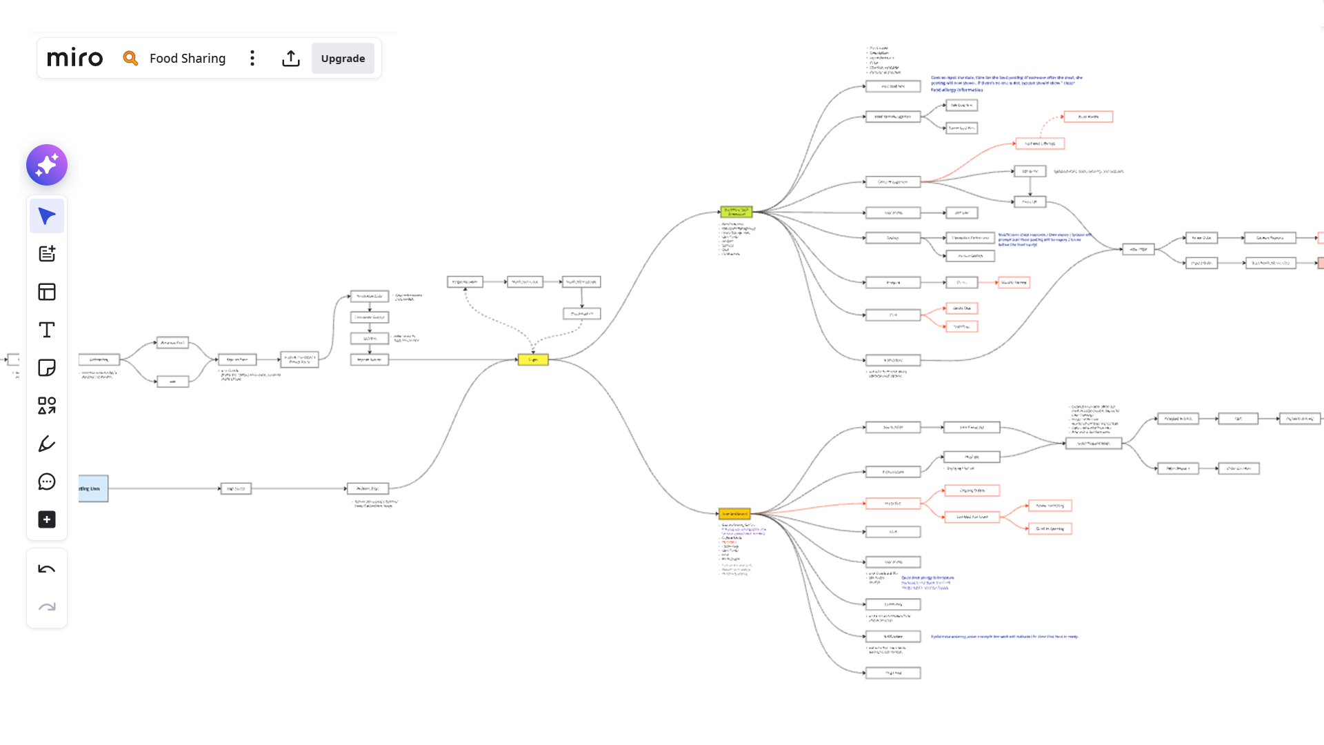Select the green highlighted node on the right

(x=736, y=212)
